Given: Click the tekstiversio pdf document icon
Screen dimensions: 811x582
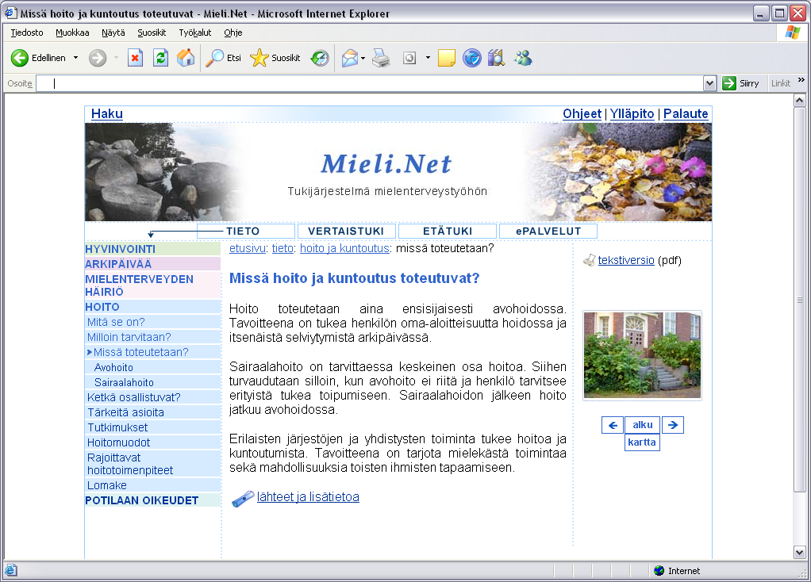Looking at the screenshot, I should pyautogui.click(x=589, y=261).
